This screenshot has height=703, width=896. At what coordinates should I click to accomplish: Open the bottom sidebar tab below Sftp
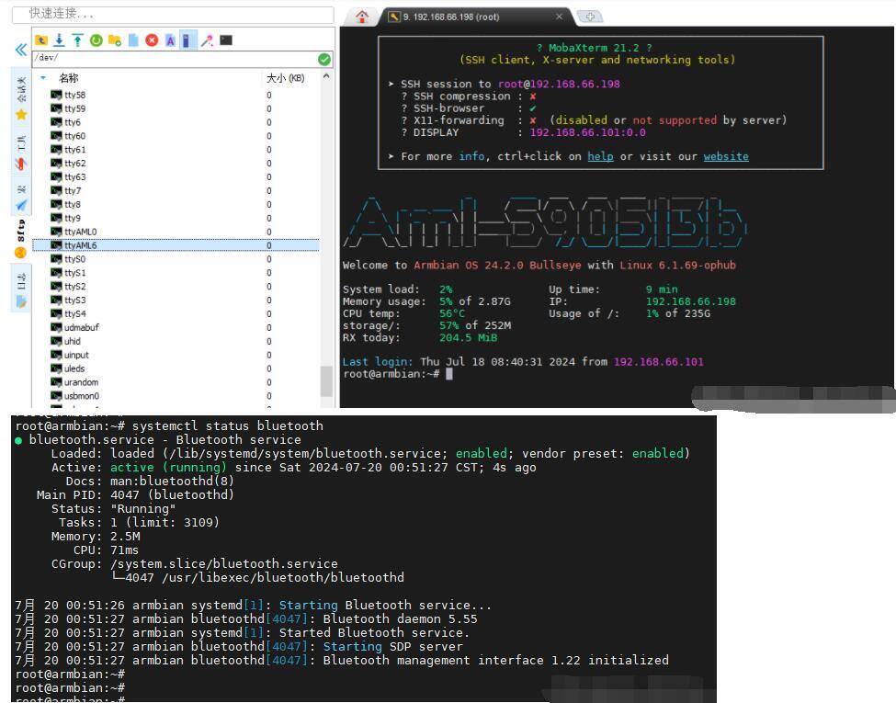(x=21, y=290)
